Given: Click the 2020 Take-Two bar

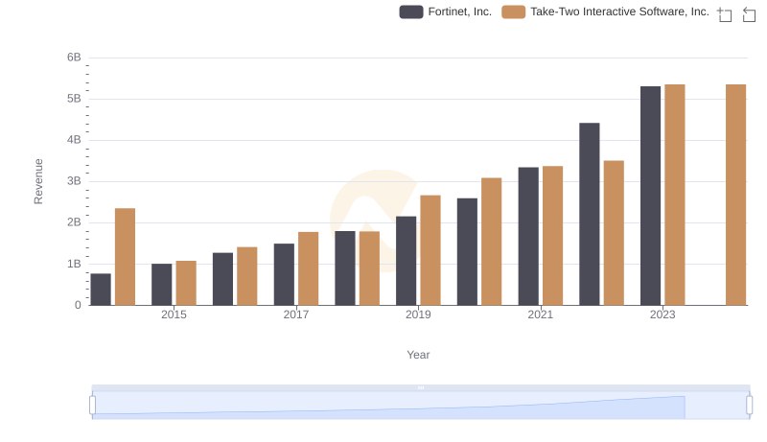Looking at the screenshot, I should [492, 242].
